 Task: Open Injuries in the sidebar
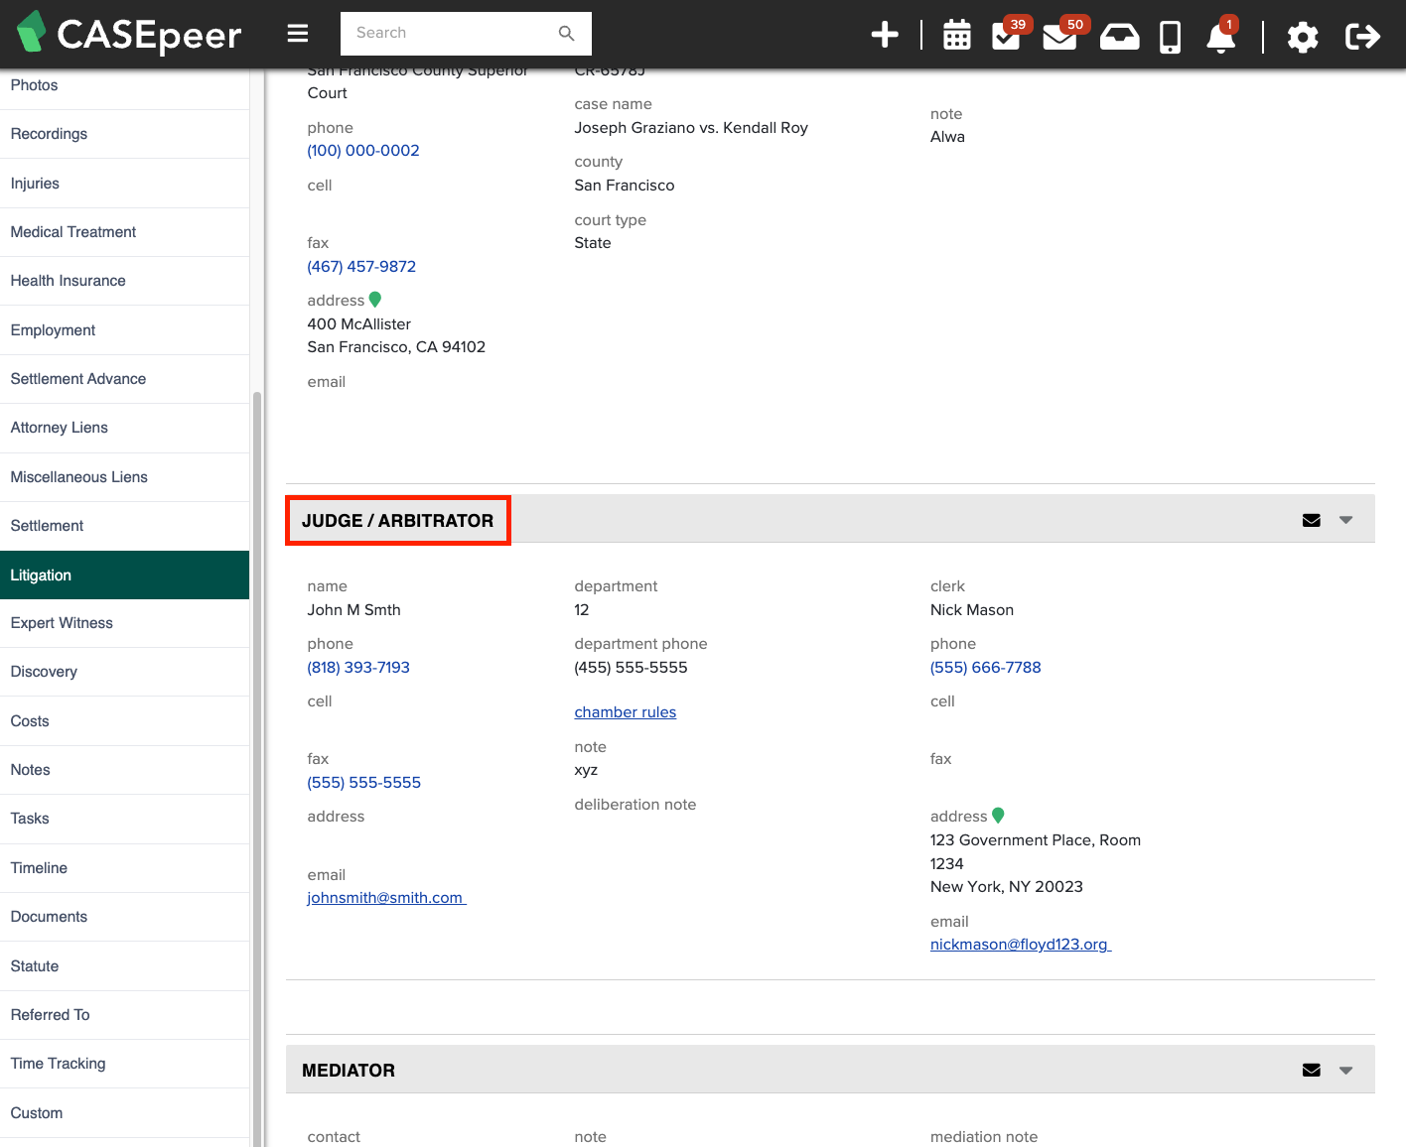124,184
